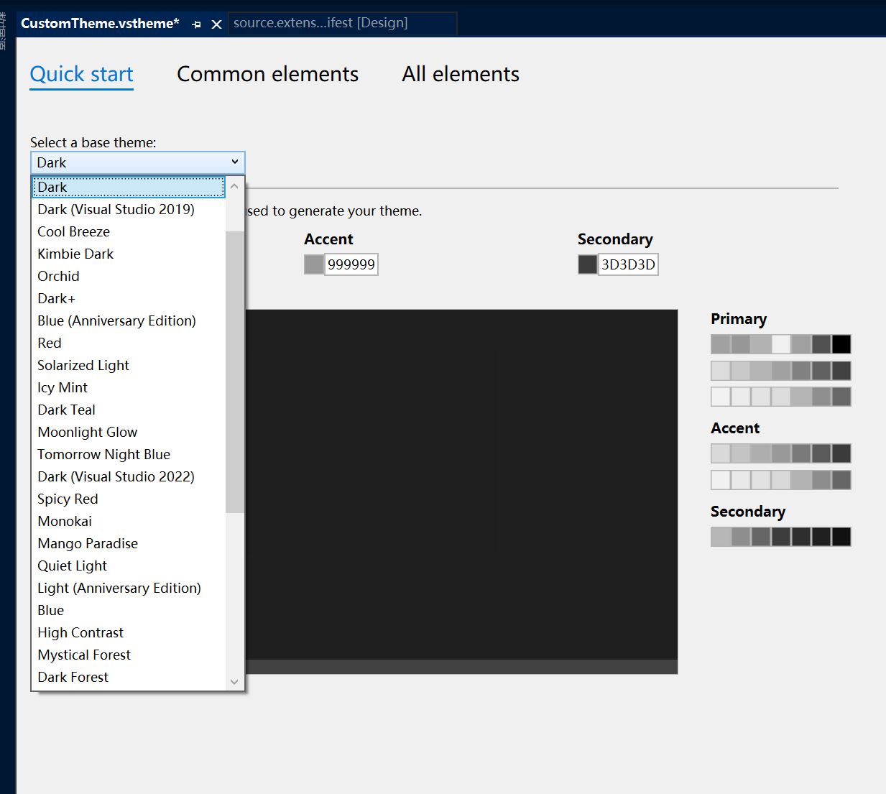This screenshot has width=886, height=794.
Task: Choose Dark (Visual Studio 2019) theme
Action: (x=116, y=209)
